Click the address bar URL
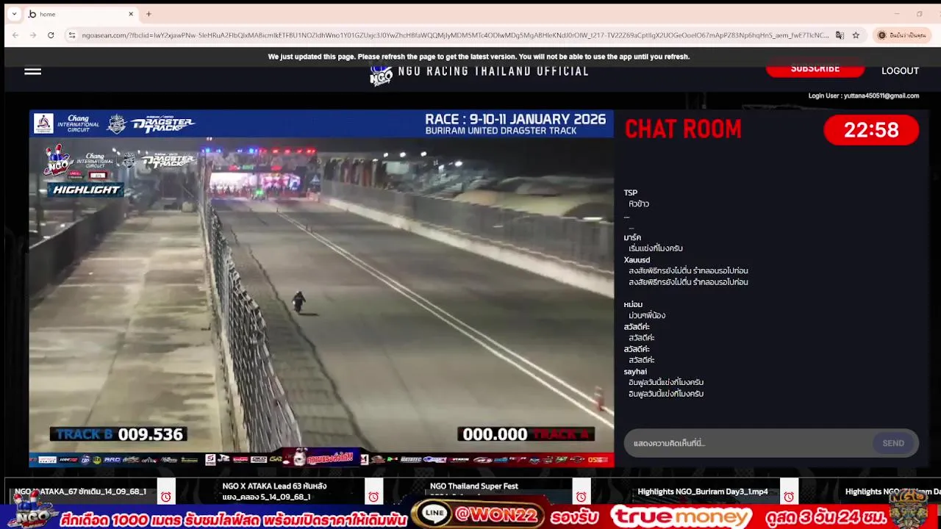Screen dimensions: 941x529 pyautogui.click(x=454, y=35)
